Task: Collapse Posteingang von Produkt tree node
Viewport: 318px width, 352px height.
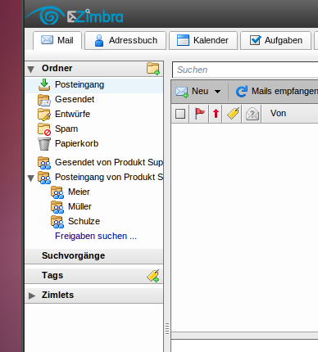Action: coord(31,178)
